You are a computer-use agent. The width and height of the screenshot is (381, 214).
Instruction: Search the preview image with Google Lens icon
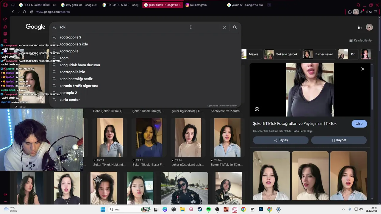[257, 109]
